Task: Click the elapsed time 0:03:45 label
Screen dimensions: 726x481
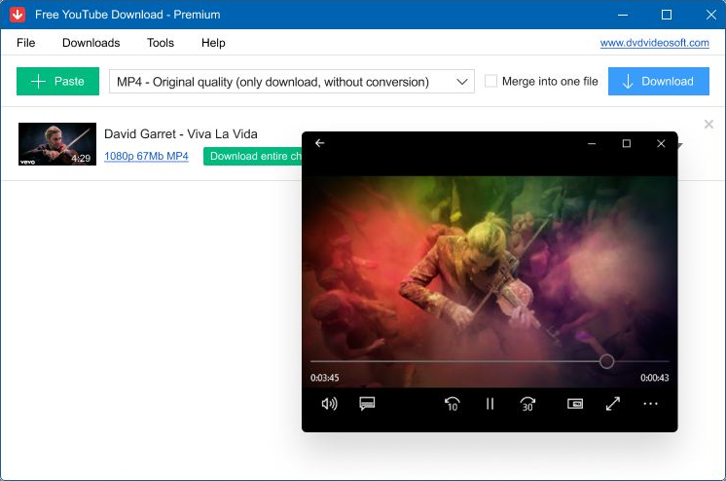Action: coord(325,378)
